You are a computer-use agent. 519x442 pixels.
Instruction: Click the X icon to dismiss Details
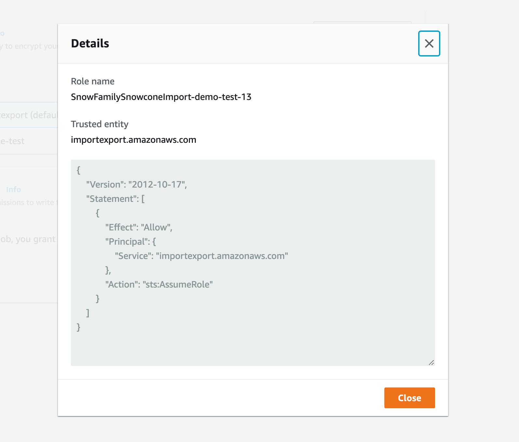pos(429,44)
